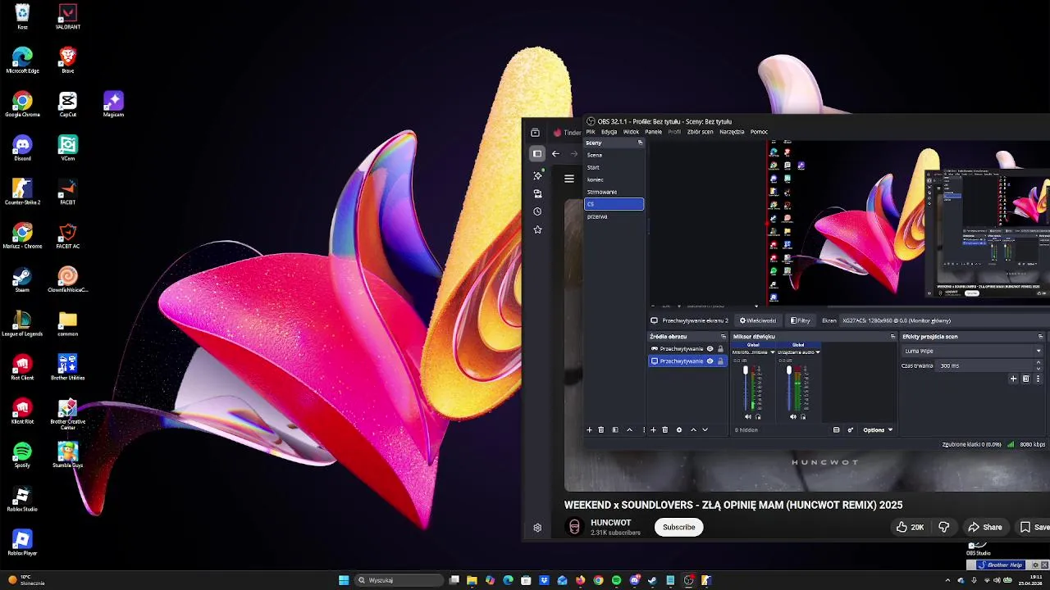Click the YouTube Share button
The image size is (1050, 590).
pos(984,527)
